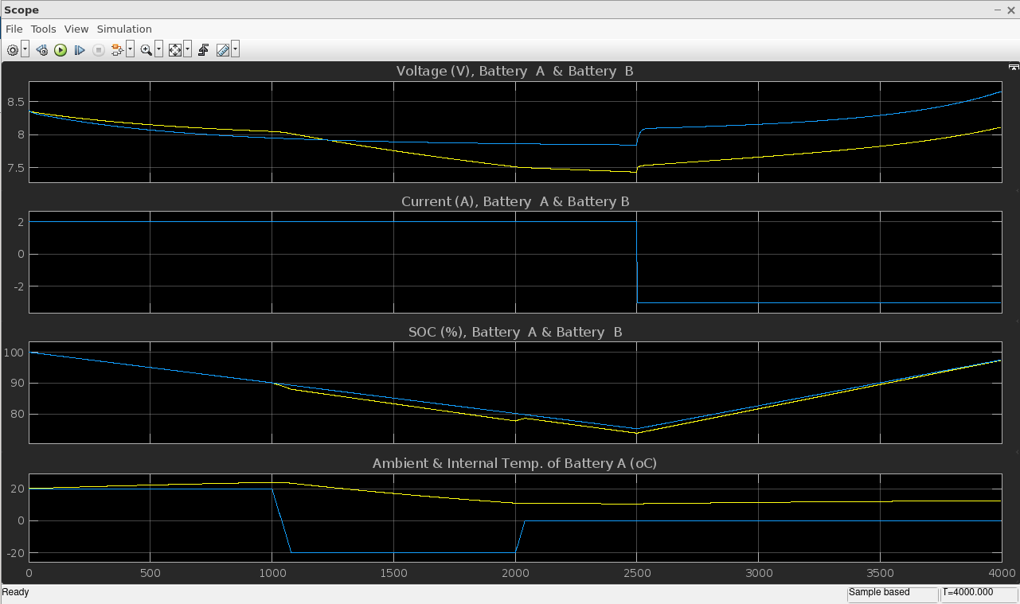This screenshot has height=604, width=1020.
Task: Open the View menu
Action: tap(76, 29)
